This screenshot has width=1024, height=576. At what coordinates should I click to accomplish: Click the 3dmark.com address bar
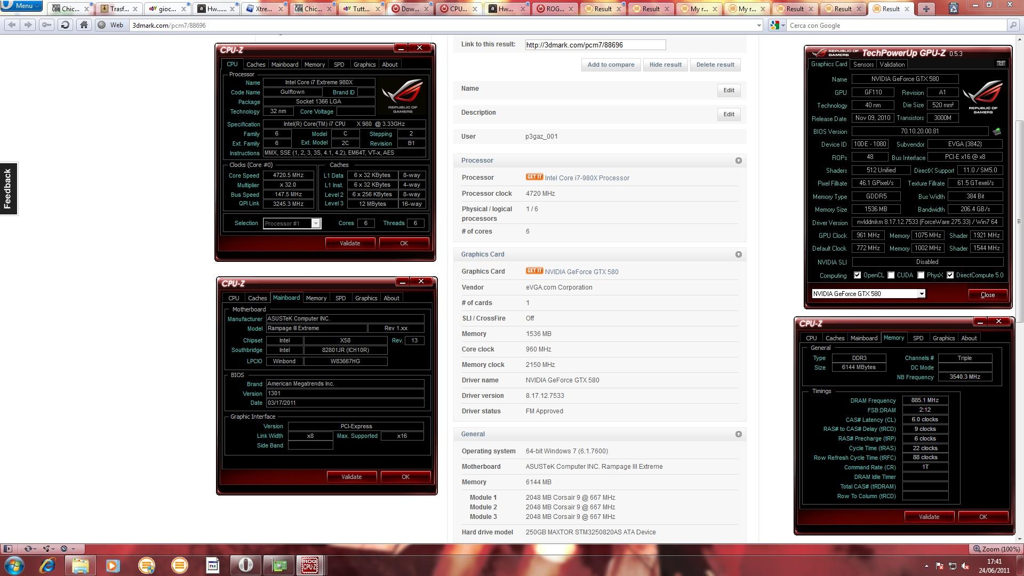443,25
